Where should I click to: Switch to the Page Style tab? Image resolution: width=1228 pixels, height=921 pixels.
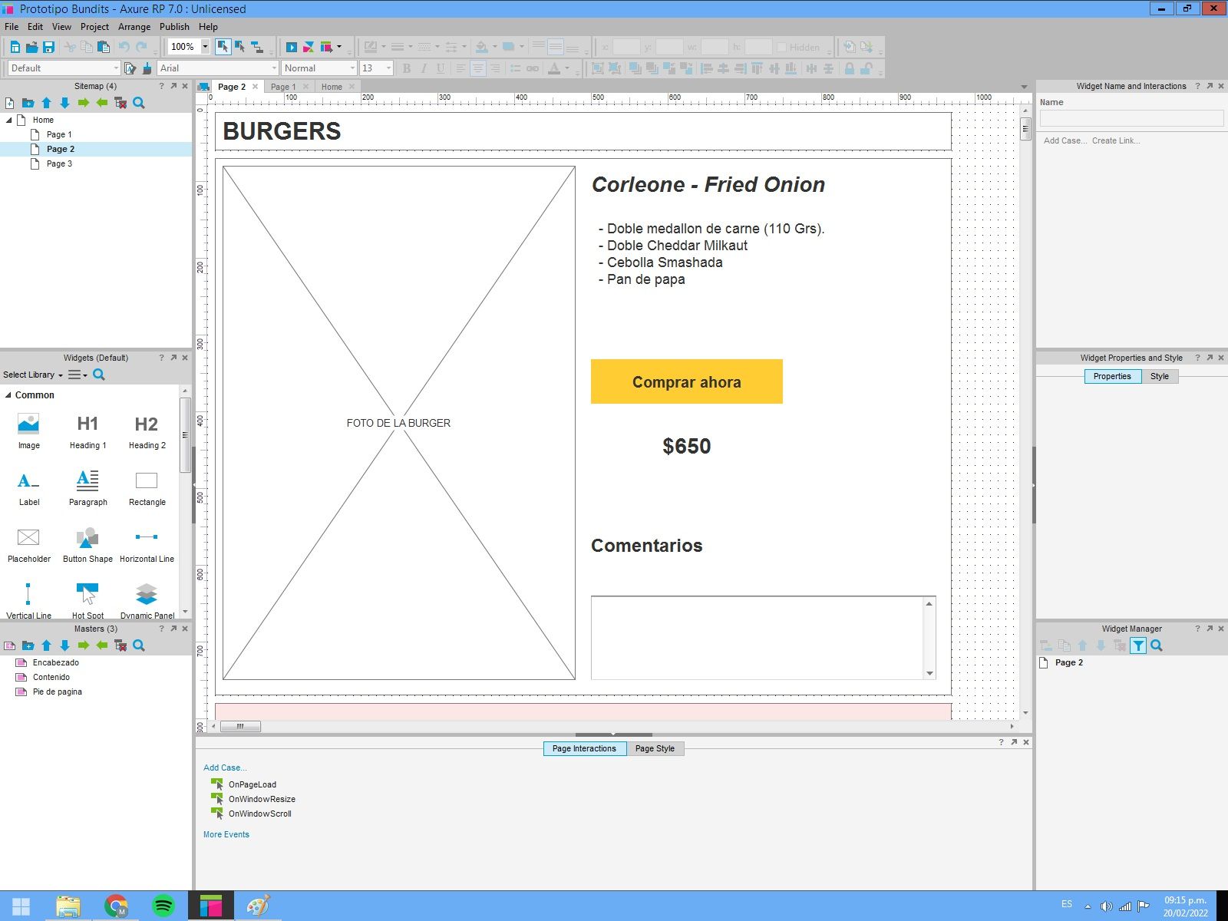[x=655, y=748]
